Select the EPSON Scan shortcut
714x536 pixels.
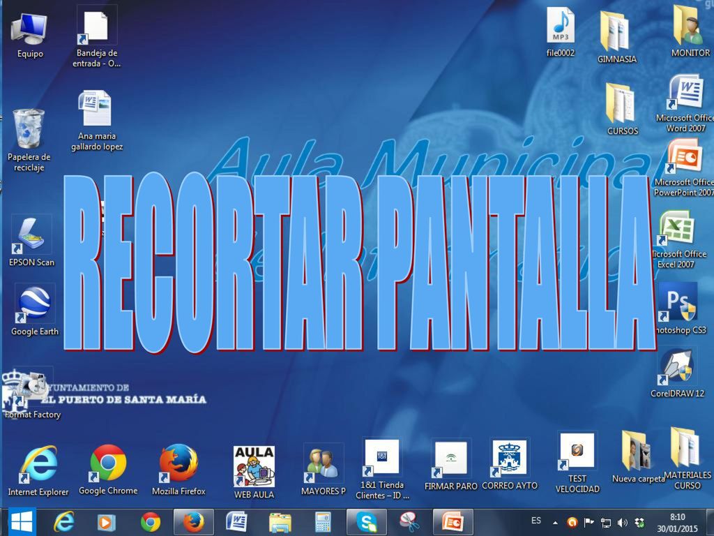[x=31, y=241]
